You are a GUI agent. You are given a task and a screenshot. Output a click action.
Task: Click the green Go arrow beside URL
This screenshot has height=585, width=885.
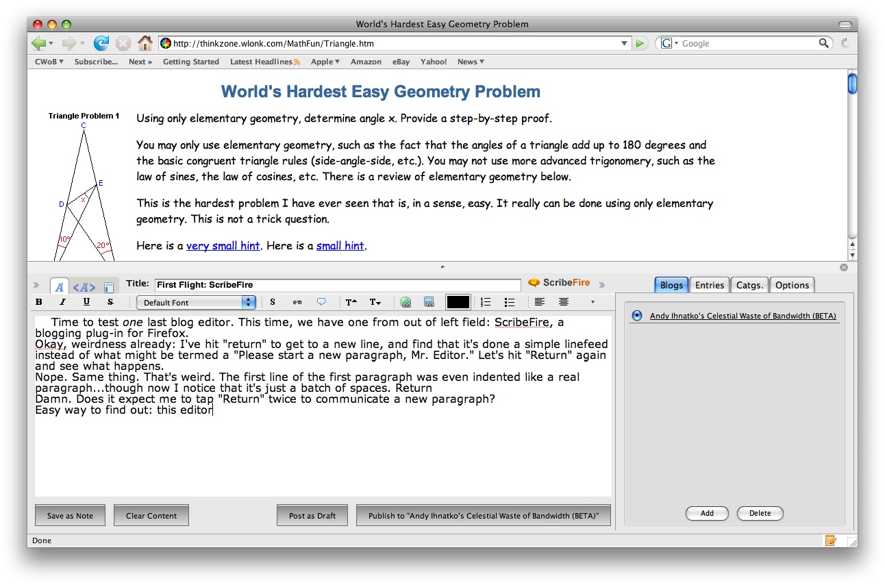(640, 43)
